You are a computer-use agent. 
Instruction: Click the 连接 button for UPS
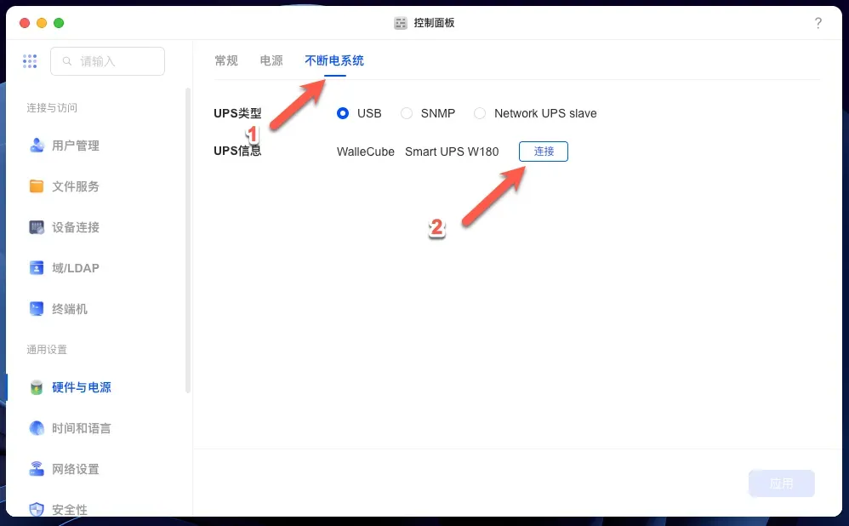(544, 152)
